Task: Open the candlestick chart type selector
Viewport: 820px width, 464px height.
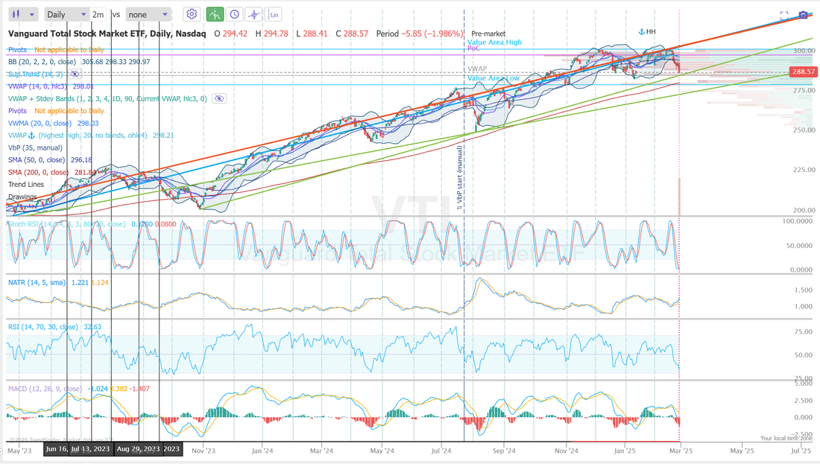Action: [23, 15]
